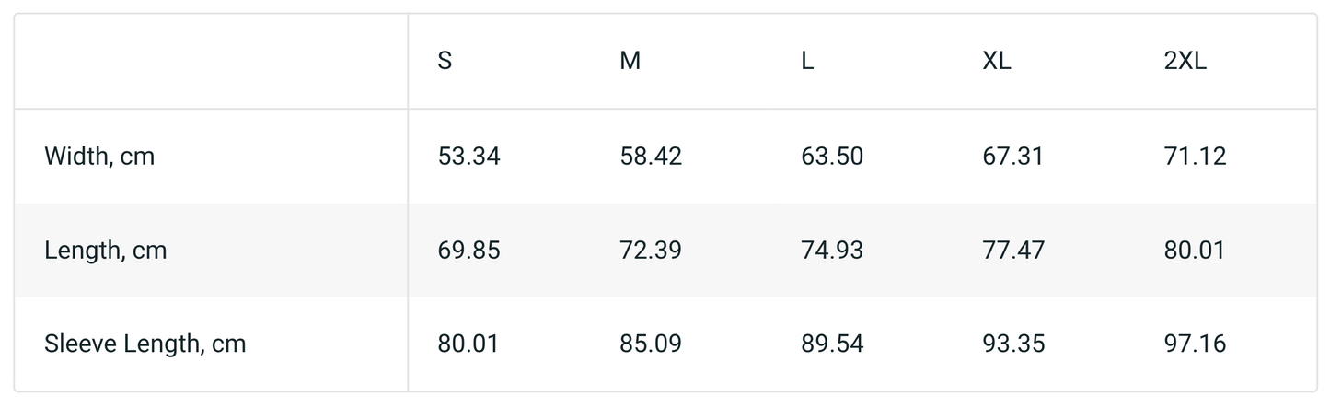Screen dimensions: 1330x408
Task: Click the 77.47 length value
Action: click(1013, 251)
